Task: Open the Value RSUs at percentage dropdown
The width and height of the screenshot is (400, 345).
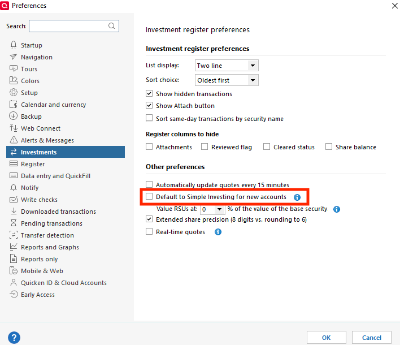Action: pos(212,209)
